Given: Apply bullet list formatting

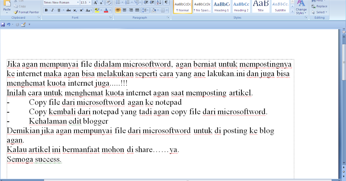Looking at the screenshot, I should [x=119, y=2].
